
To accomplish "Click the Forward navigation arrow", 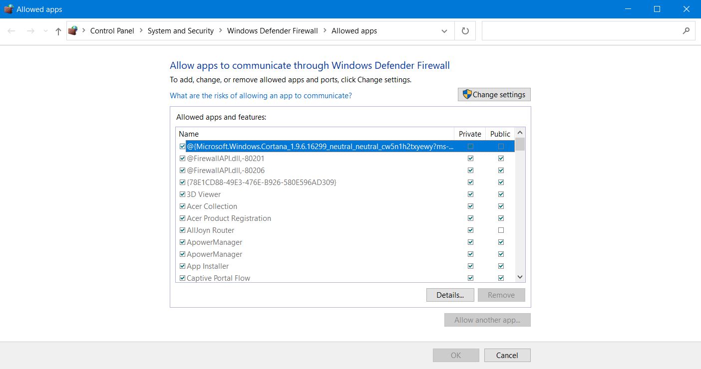I will pos(30,31).
